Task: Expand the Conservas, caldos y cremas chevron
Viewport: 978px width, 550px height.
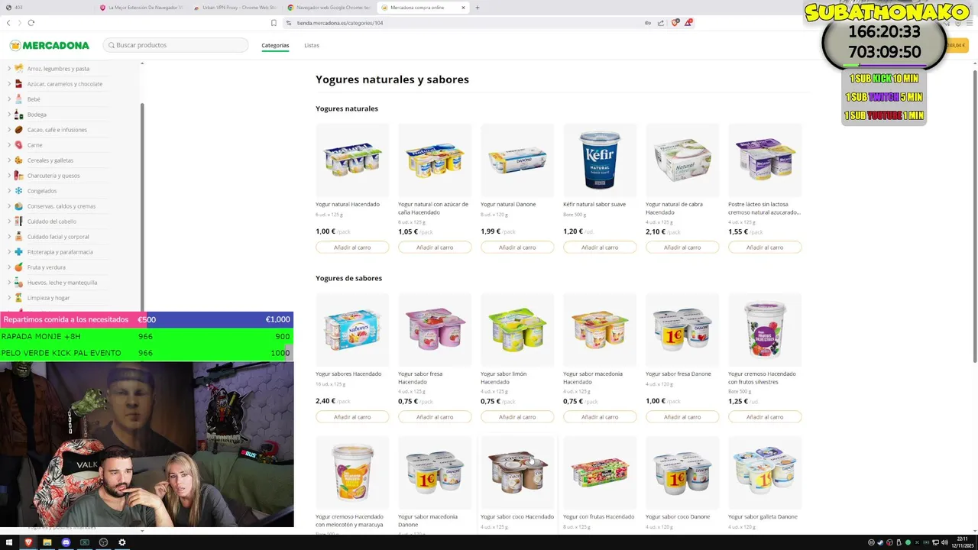Action: point(9,206)
